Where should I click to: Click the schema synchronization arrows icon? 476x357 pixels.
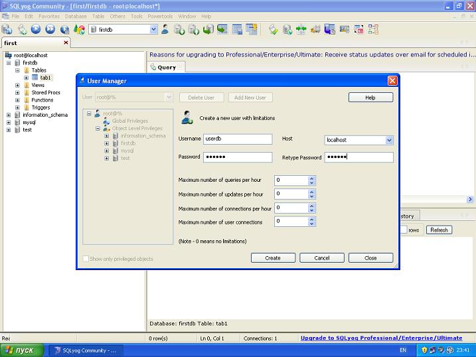point(301,29)
